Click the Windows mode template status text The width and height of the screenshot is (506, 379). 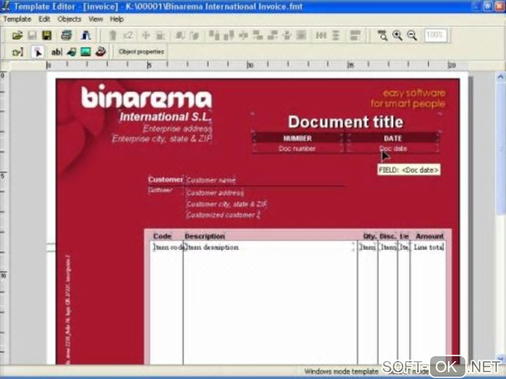coord(341,372)
